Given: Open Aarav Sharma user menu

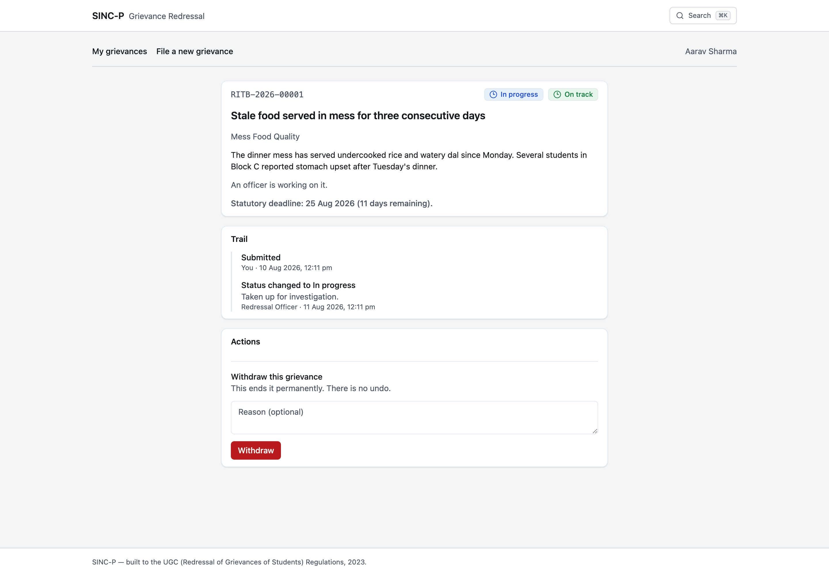Looking at the screenshot, I should (711, 51).
